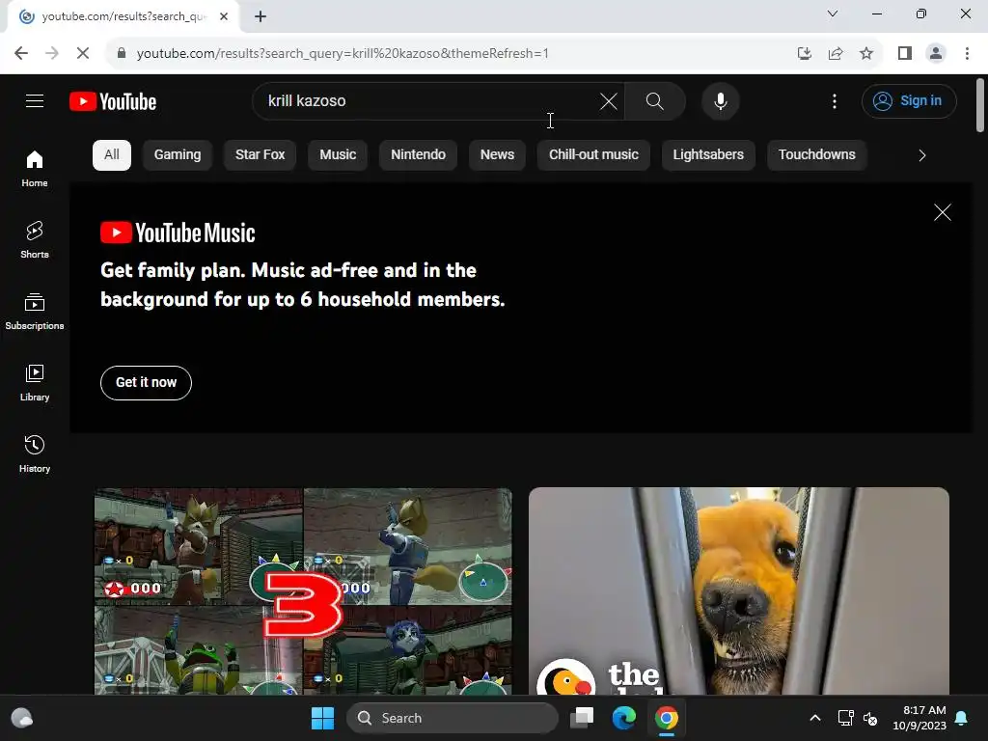Open the notification bell in the tray
988x741 pixels.
pos(962,718)
